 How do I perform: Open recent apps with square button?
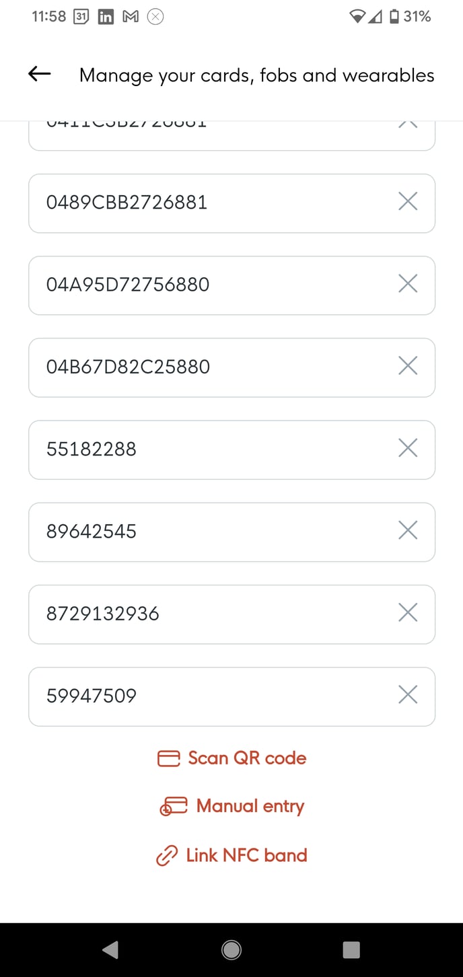coord(351,949)
